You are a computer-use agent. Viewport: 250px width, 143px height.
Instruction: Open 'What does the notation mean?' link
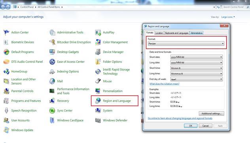click(x=164, y=84)
